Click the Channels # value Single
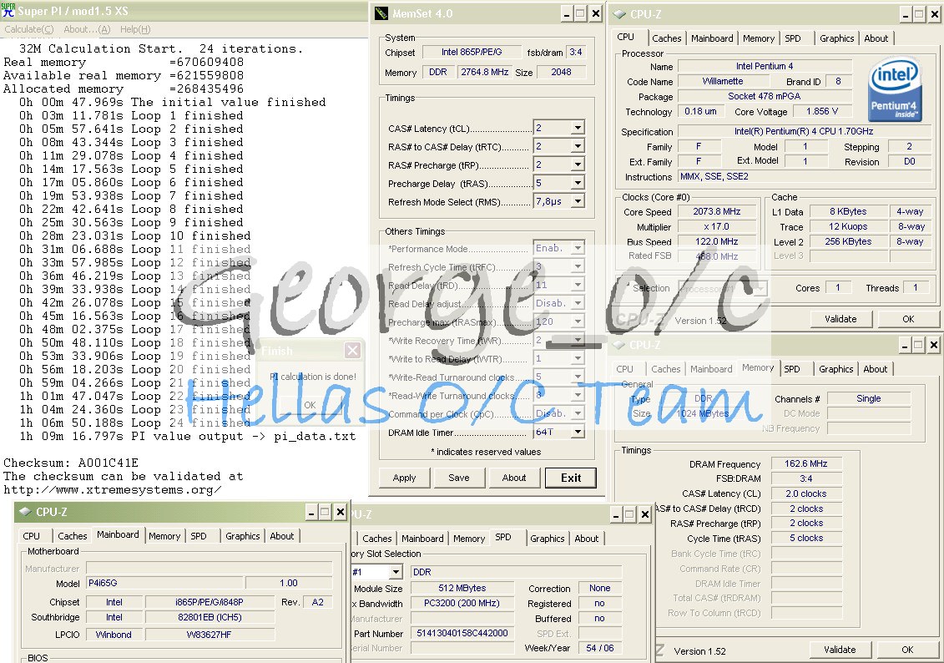The image size is (944, 663). point(868,398)
